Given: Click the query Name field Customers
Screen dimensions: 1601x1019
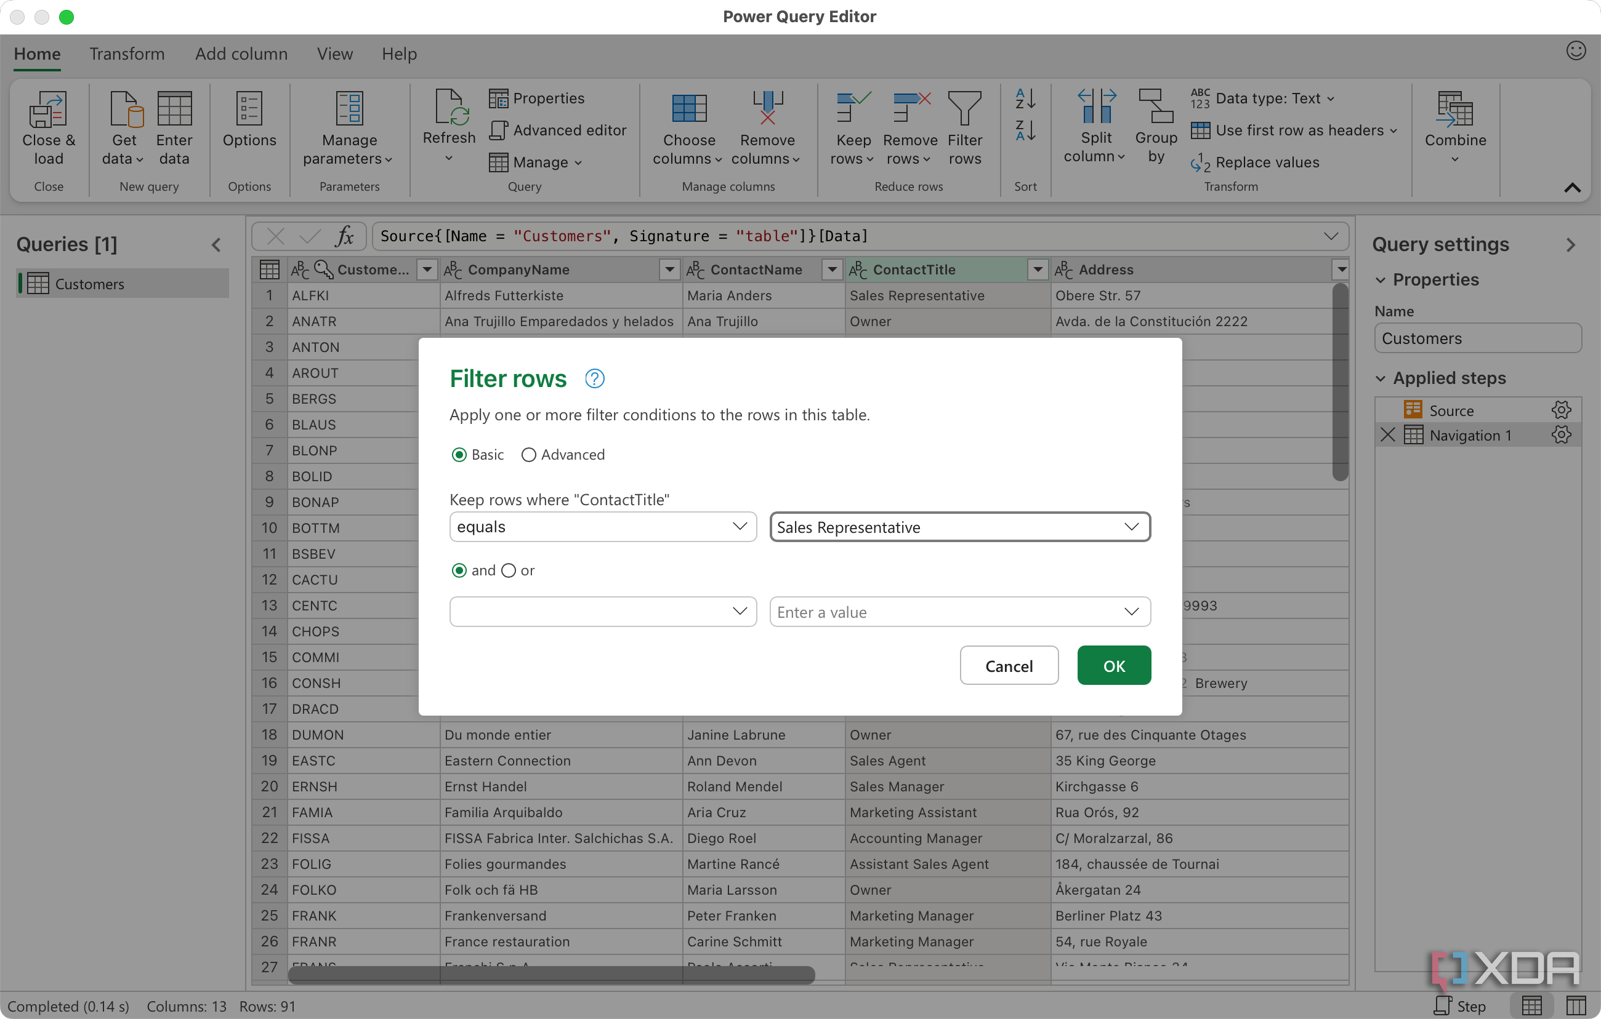Looking at the screenshot, I should tap(1477, 339).
